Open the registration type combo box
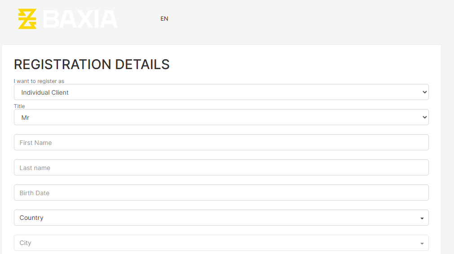 (x=221, y=92)
